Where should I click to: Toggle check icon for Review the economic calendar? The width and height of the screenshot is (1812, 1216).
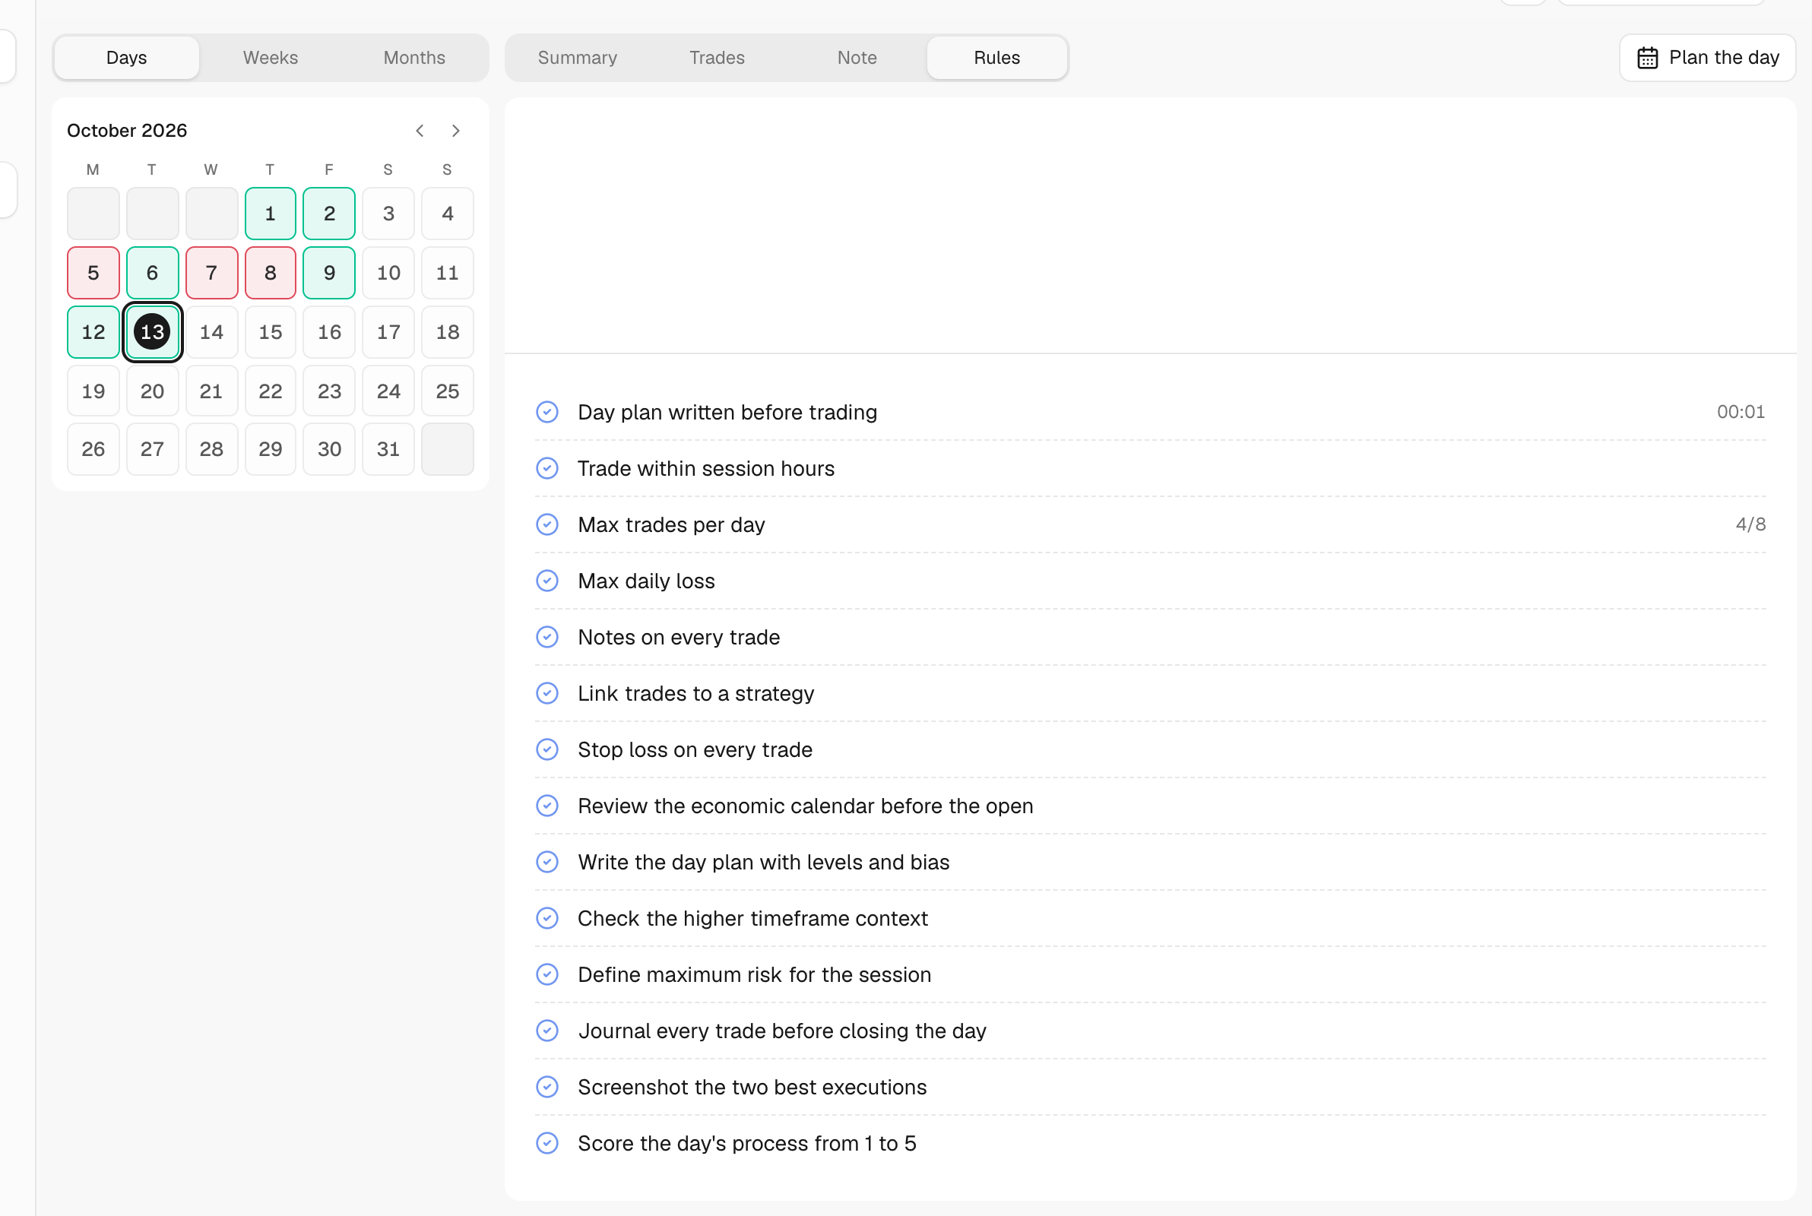547,806
